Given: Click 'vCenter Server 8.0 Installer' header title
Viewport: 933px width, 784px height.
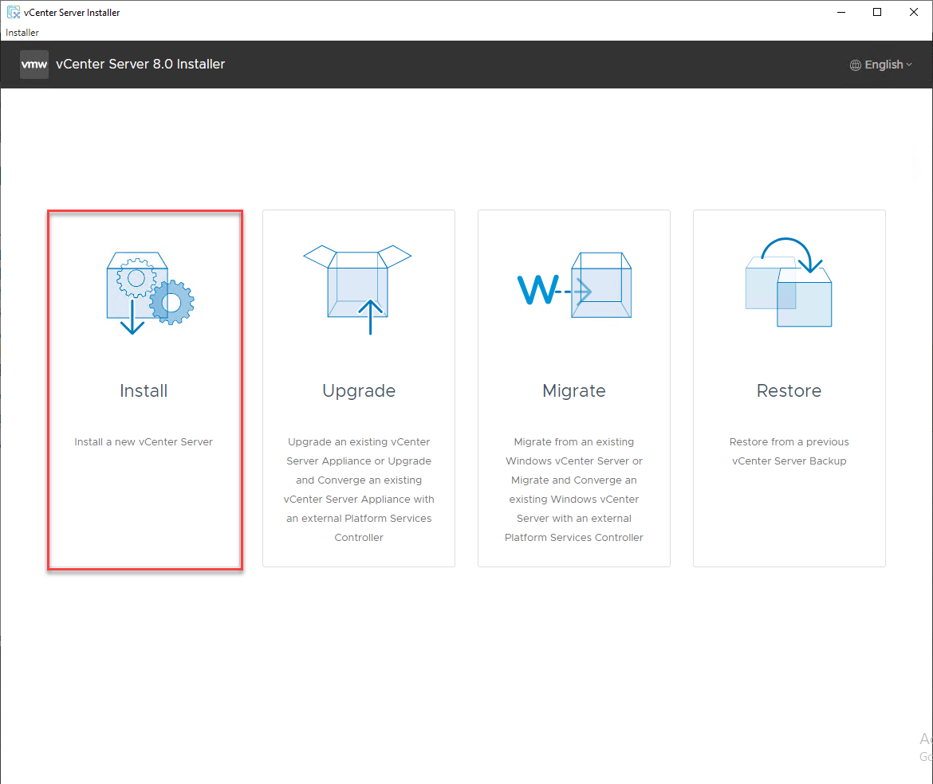Looking at the screenshot, I should coord(140,65).
